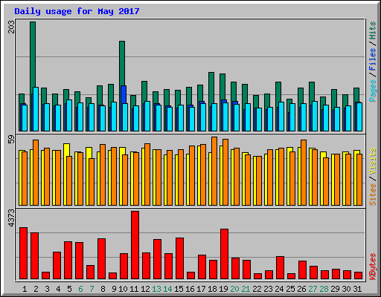Select the 4373 KBytes axis label

coord(12,218)
